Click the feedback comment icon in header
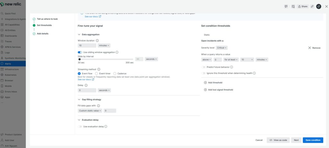Image resolution: width=329 pixels, height=148 pixels. (x=286, y=6)
